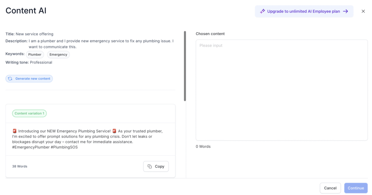The image size is (372, 195).
Task: Click inside the Chosen content text area
Action: point(282,90)
